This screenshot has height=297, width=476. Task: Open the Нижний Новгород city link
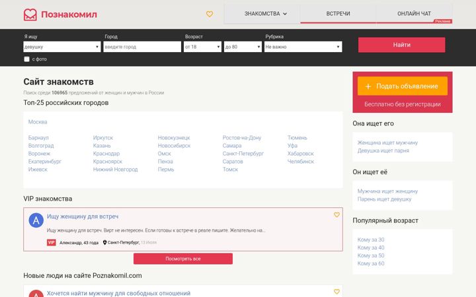[115, 170]
